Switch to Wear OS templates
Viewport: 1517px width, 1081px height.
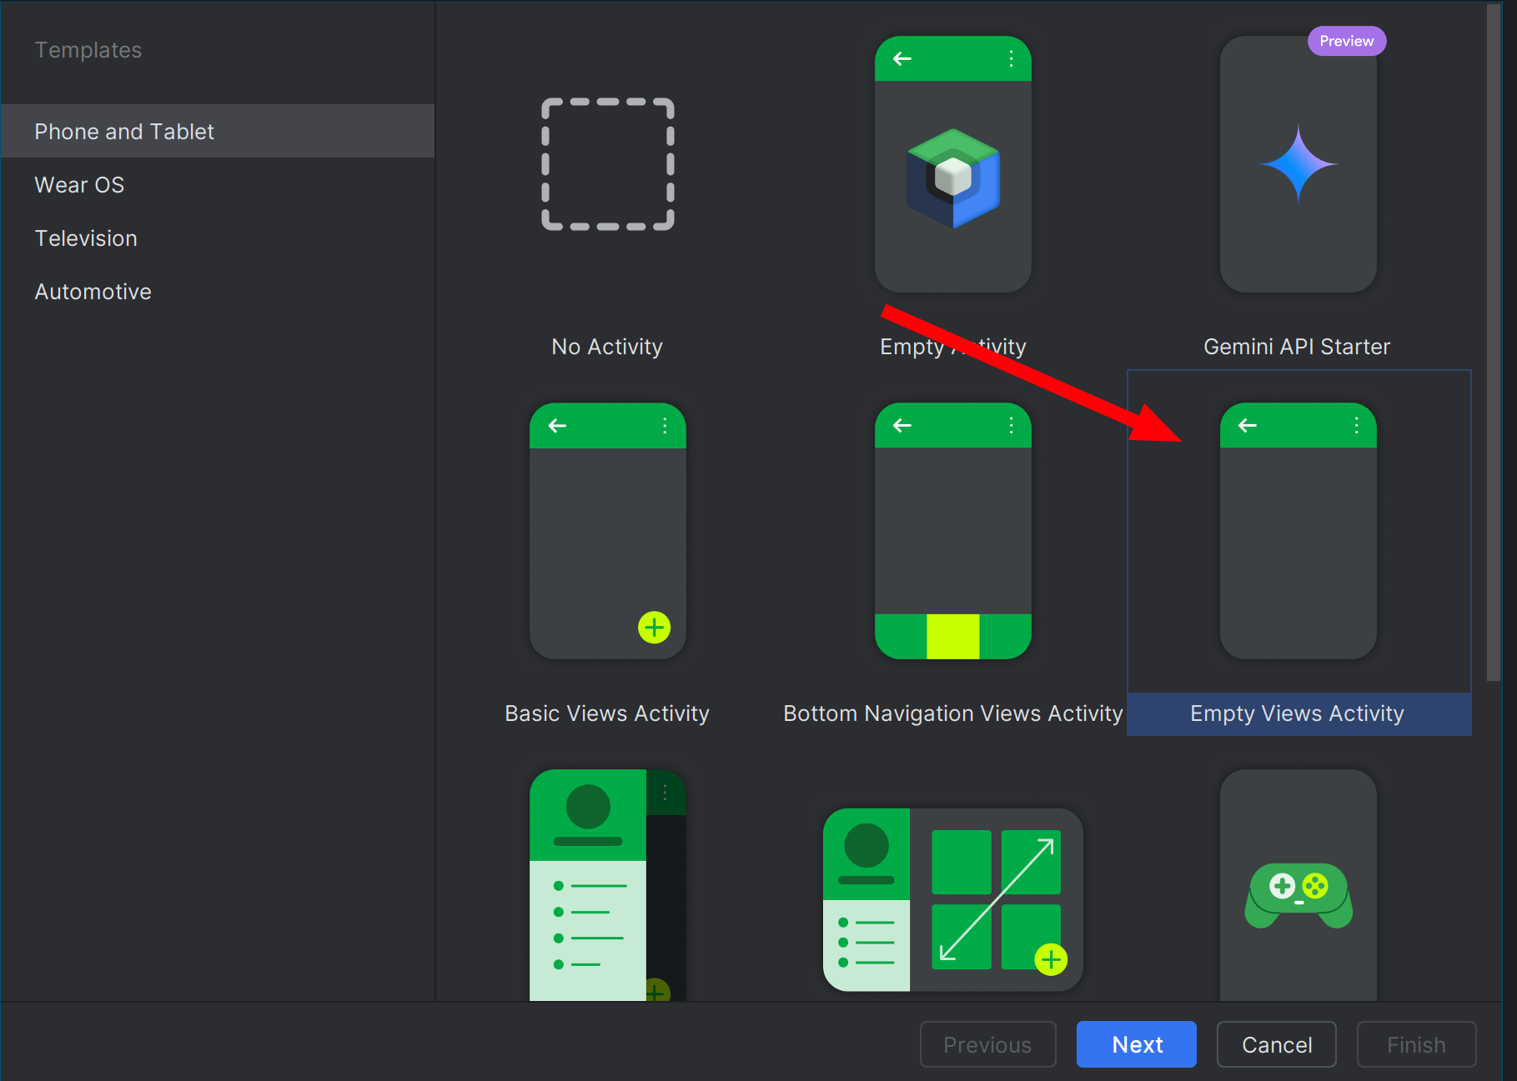218,184
